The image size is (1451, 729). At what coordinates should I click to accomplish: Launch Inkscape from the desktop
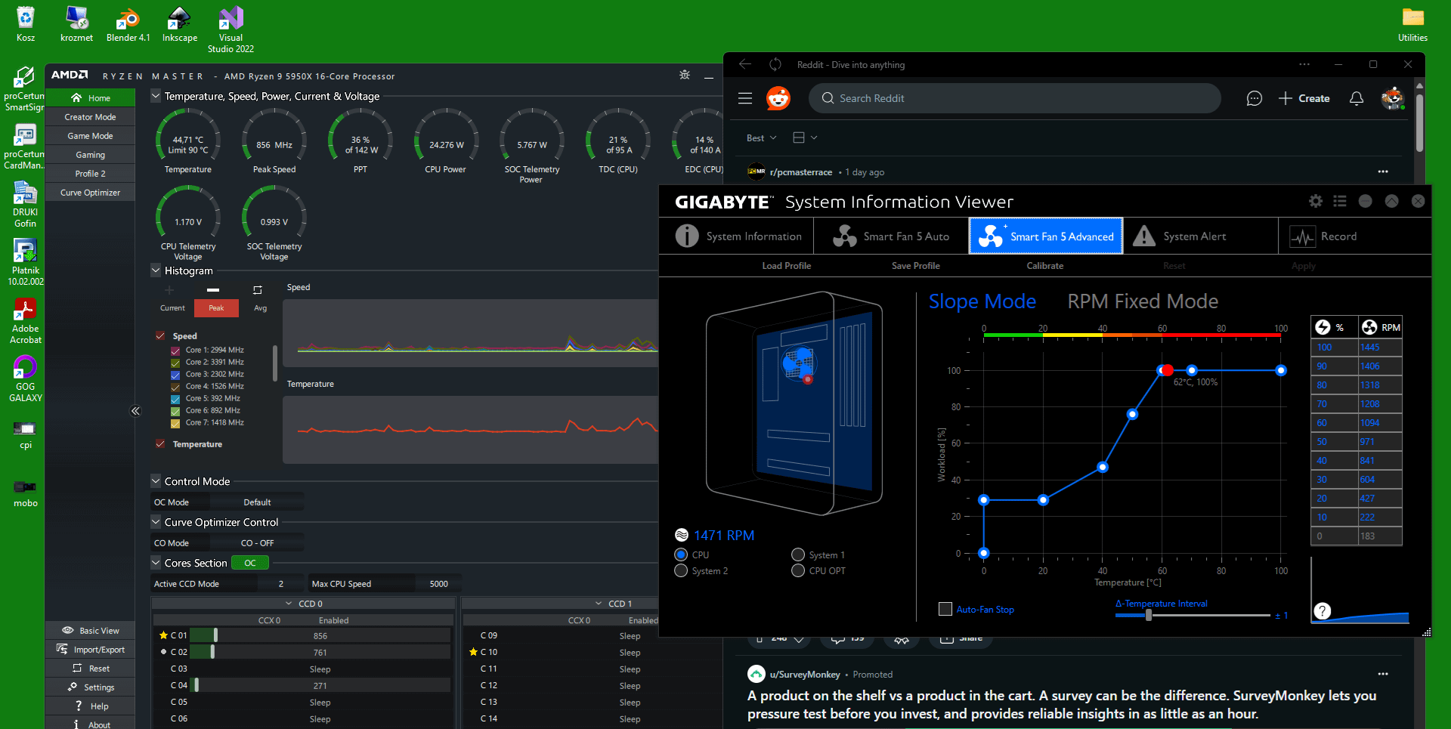179,23
